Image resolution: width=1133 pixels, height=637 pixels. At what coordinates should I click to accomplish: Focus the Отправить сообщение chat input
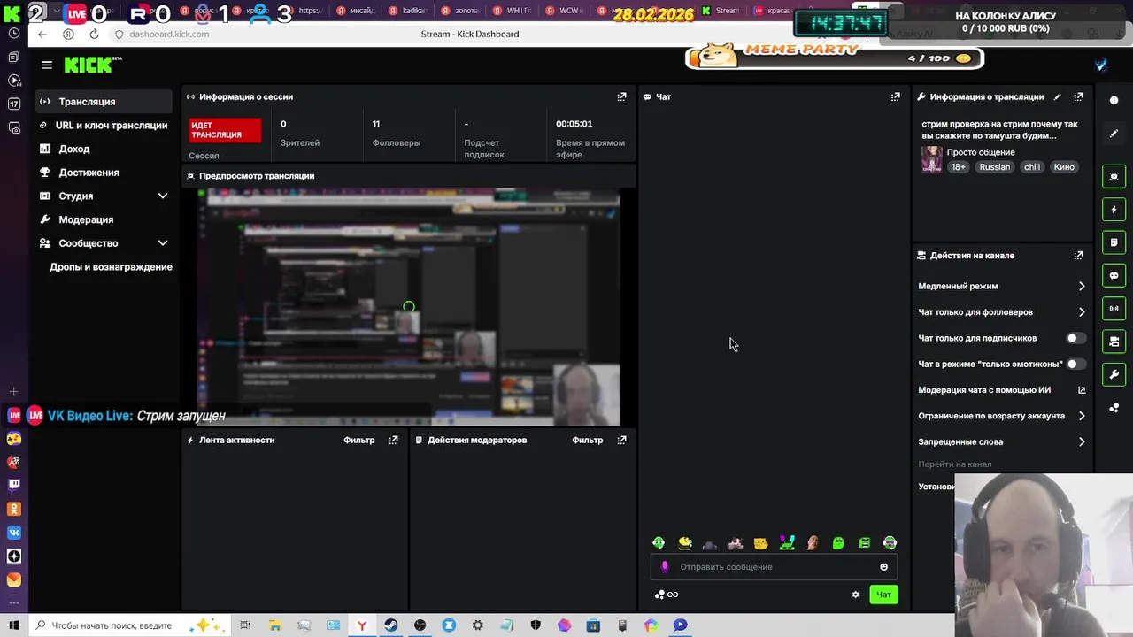pyautogui.click(x=774, y=567)
